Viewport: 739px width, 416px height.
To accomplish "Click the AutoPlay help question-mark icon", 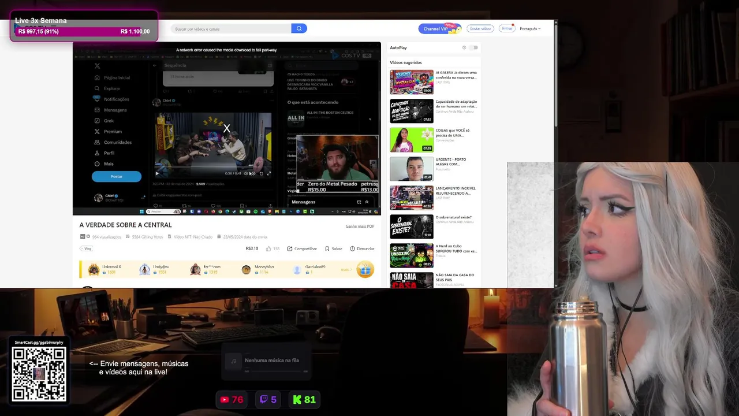I will click(464, 47).
